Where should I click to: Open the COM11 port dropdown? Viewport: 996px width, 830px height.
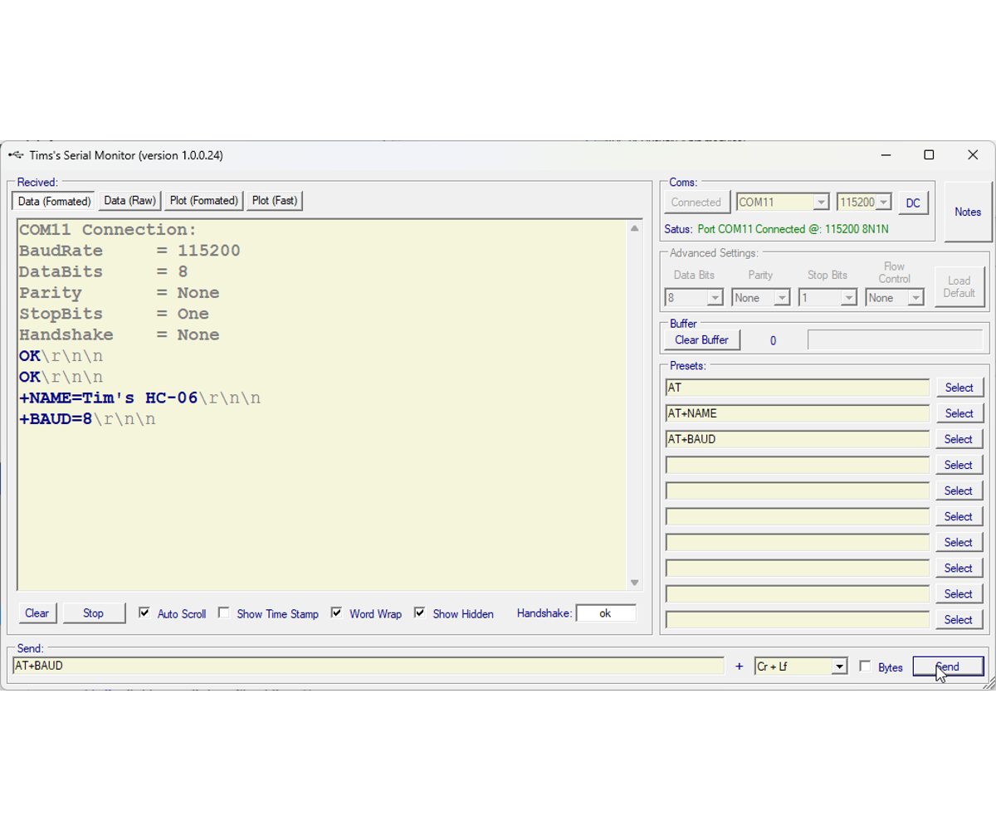pyautogui.click(x=820, y=202)
